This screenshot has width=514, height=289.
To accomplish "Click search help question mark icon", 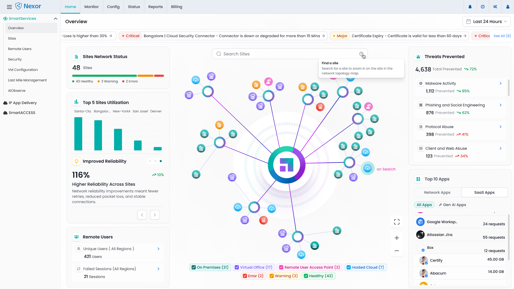I will pyautogui.click(x=361, y=54).
